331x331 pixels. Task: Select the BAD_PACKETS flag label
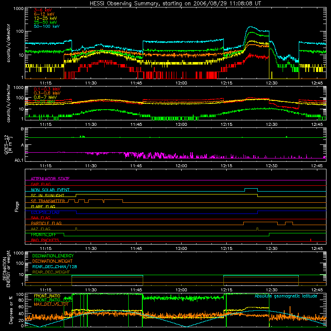(45, 240)
